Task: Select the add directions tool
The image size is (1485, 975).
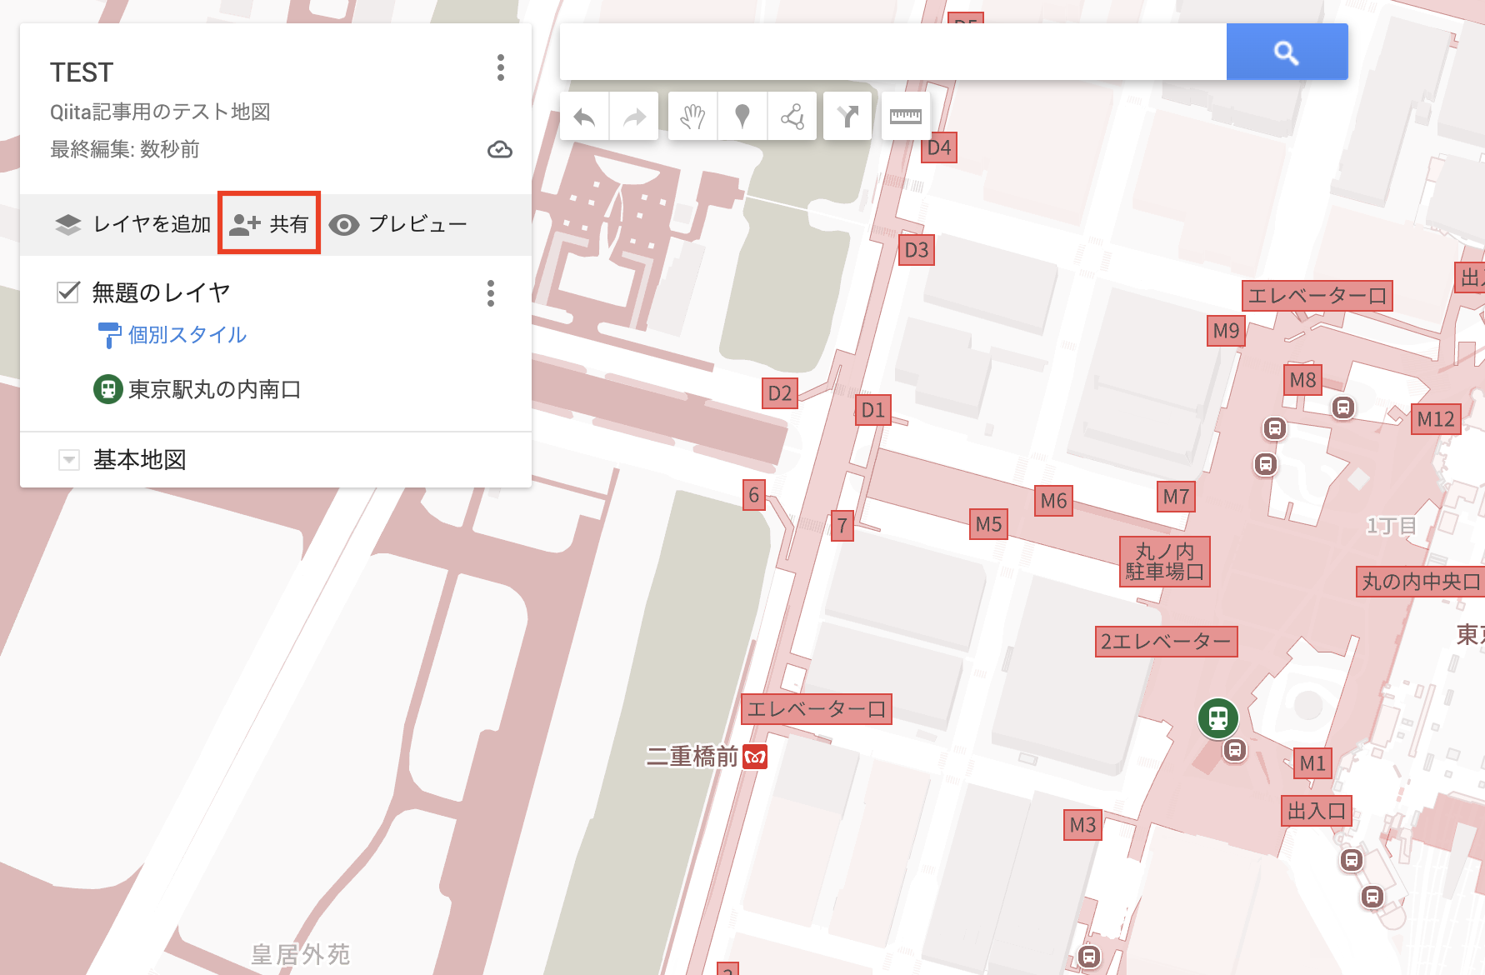Action: [x=847, y=117]
